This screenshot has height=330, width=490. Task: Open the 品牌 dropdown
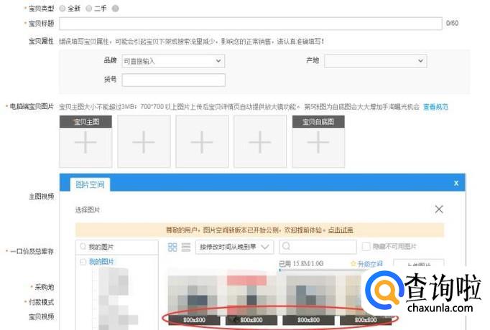[x=172, y=61]
